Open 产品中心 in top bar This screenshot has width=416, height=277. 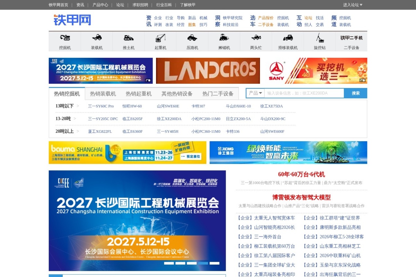pyautogui.click(x=100, y=5)
